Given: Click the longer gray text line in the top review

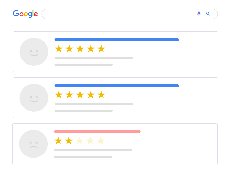Looking at the screenshot, I should (94, 58).
